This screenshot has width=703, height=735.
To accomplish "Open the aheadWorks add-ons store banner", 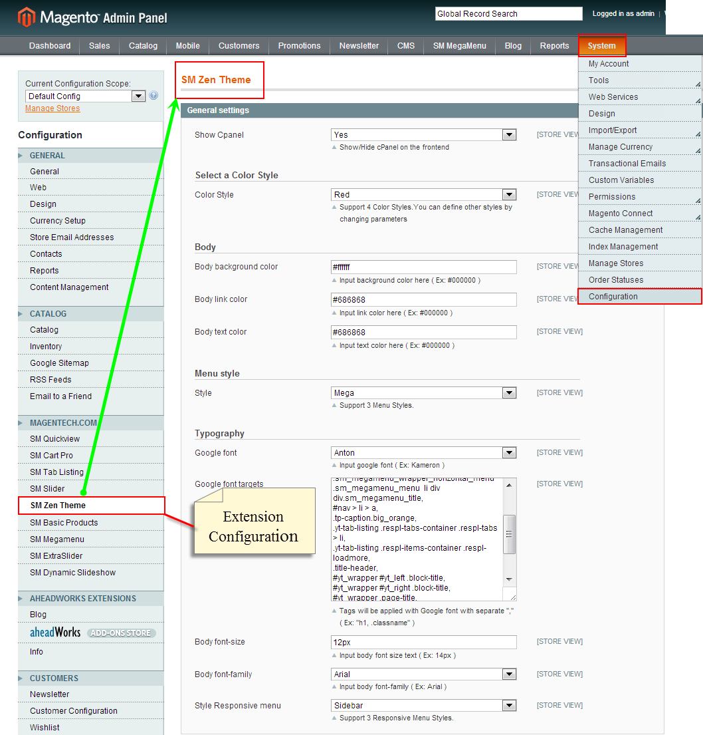I will click(x=93, y=633).
